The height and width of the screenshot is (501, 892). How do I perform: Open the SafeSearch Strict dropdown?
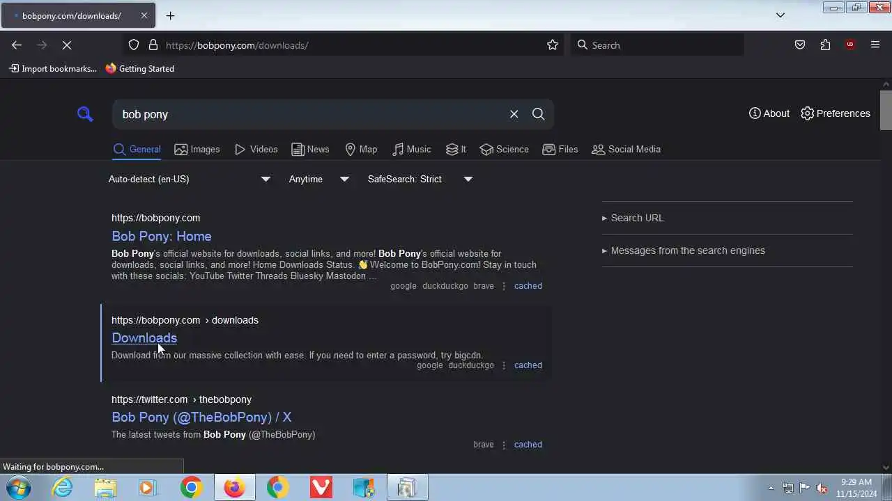point(420,179)
